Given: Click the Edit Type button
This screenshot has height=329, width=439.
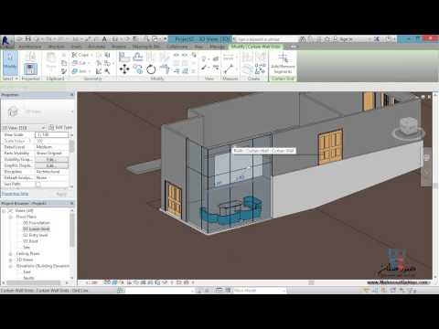Looking at the screenshot, I should coord(61,128).
